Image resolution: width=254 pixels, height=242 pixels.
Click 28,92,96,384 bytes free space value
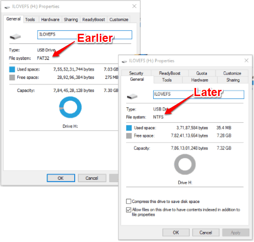tap(76, 77)
